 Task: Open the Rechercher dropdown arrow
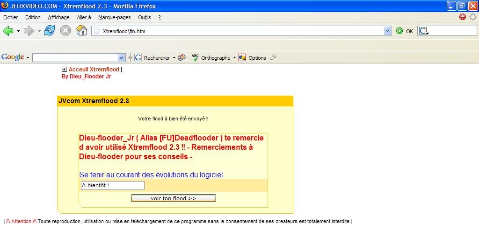(x=174, y=58)
